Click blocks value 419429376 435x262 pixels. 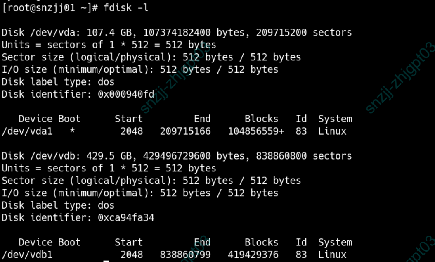pos(253,255)
